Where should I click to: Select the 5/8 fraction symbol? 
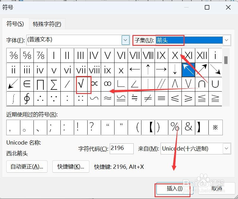coord(27,55)
